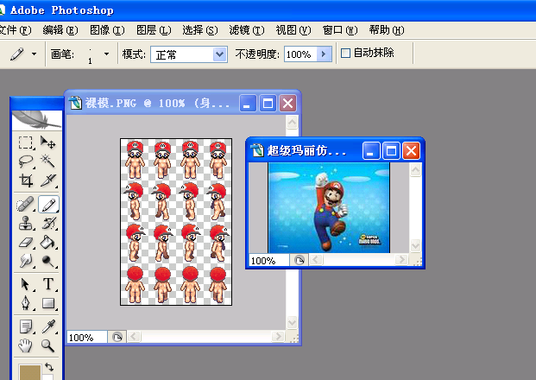Image resolution: width=536 pixels, height=380 pixels.
Task: Open the 不透明度 slider arrow
Action: tap(324, 54)
